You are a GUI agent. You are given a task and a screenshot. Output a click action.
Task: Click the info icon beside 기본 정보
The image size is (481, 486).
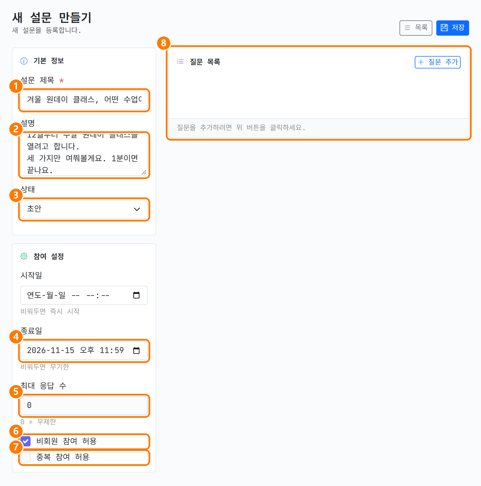(x=24, y=61)
